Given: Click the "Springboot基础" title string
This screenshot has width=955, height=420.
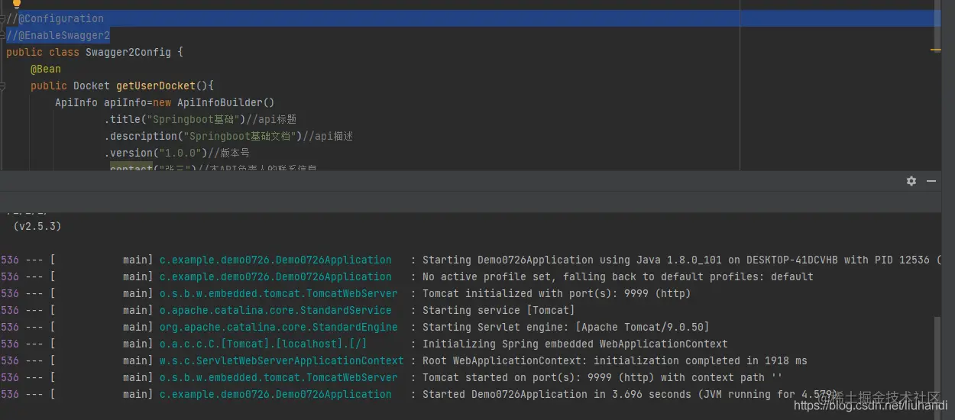Looking at the screenshot, I should (x=195, y=119).
